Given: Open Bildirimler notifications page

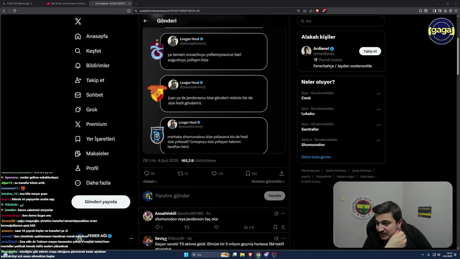Looking at the screenshot, I should coord(92,65).
